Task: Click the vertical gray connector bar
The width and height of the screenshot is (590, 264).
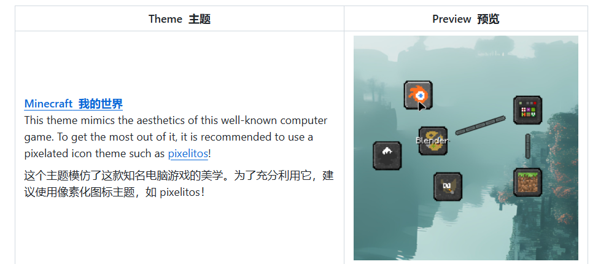Action: pos(528,146)
